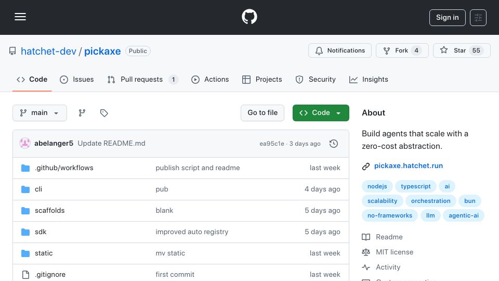
Task: Open the .github/workflows folder
Action: click(x=64, y=168)
